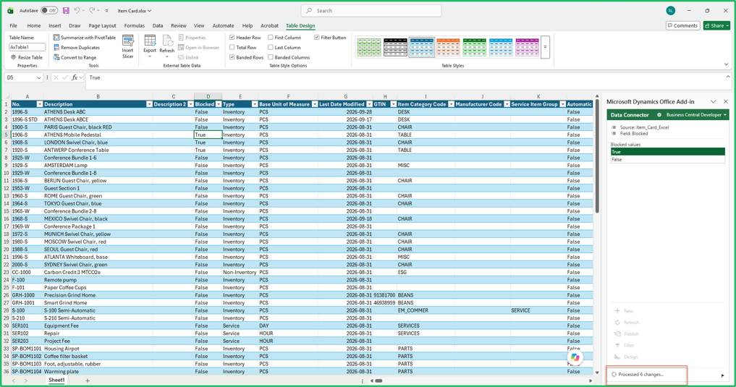The width and height of the screenshot is (736, 387).
Task: Click the Table Name input field
Action: click(28, 47)
